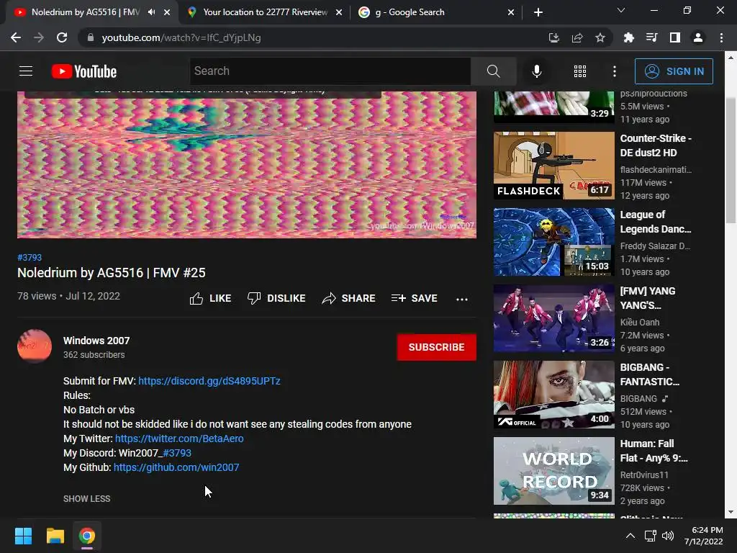
Task: Click the #3793 hashtag above the title
Action: pos(30,257)
